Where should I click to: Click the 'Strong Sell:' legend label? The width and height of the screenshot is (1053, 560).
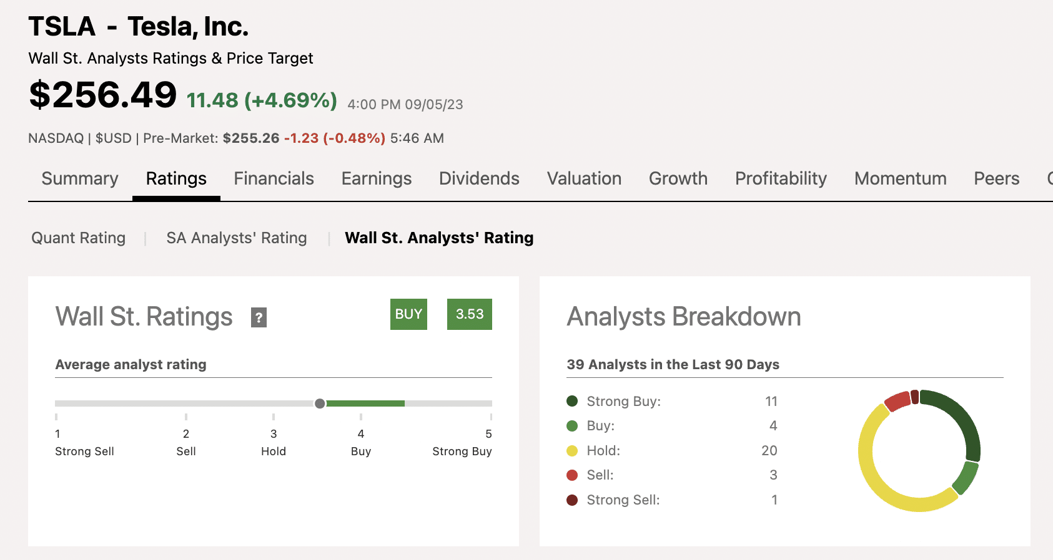[x=623, y=500]
